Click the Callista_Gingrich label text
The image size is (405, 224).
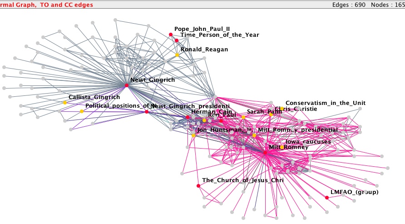pos(94,97)
